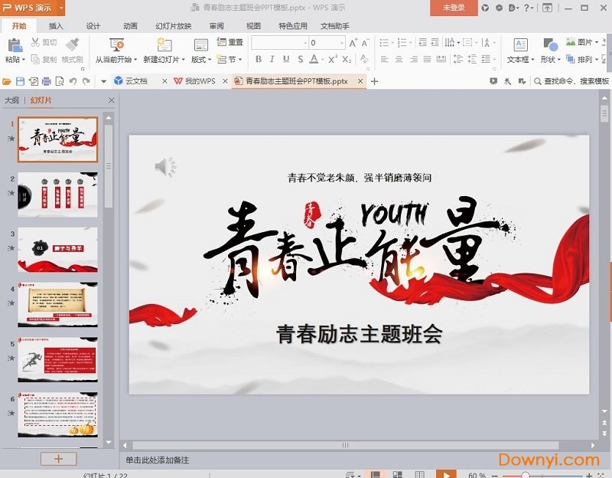Click the Play From Current Slide icon
612x478 pixels.
coord(116,44)
